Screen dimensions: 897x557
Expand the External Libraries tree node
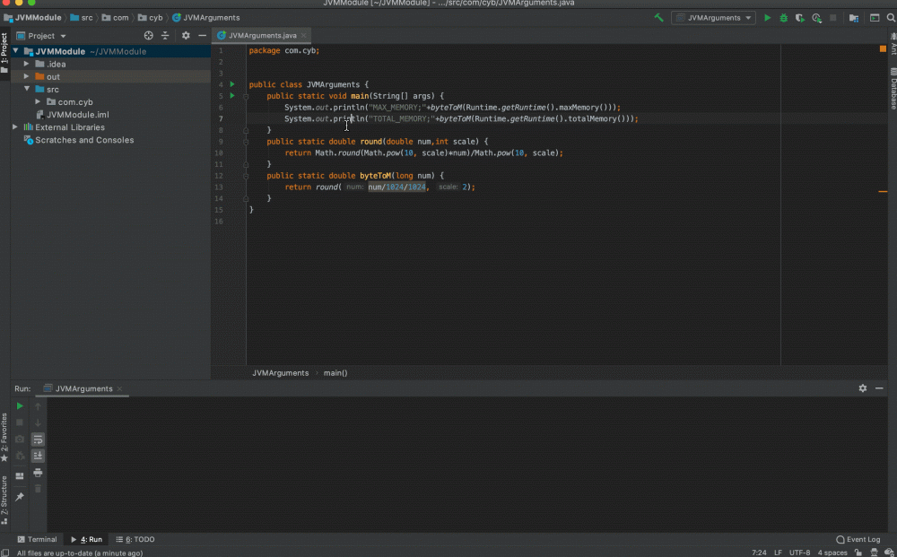tap(15, 127)
